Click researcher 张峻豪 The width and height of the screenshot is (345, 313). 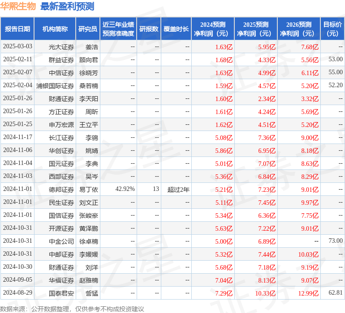click(x=89, y=216)
